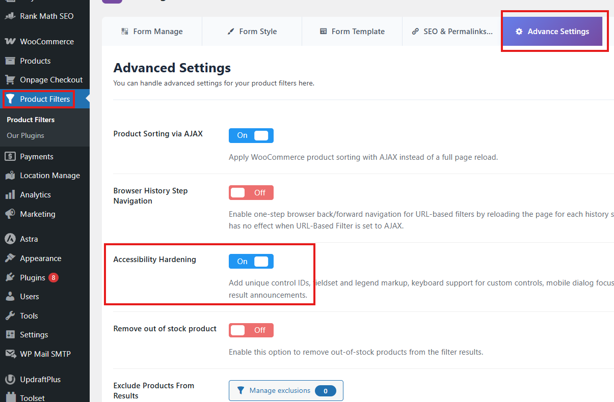Select the Form Template tab
This screenshot has width=614, height=402.
point(352,32)
